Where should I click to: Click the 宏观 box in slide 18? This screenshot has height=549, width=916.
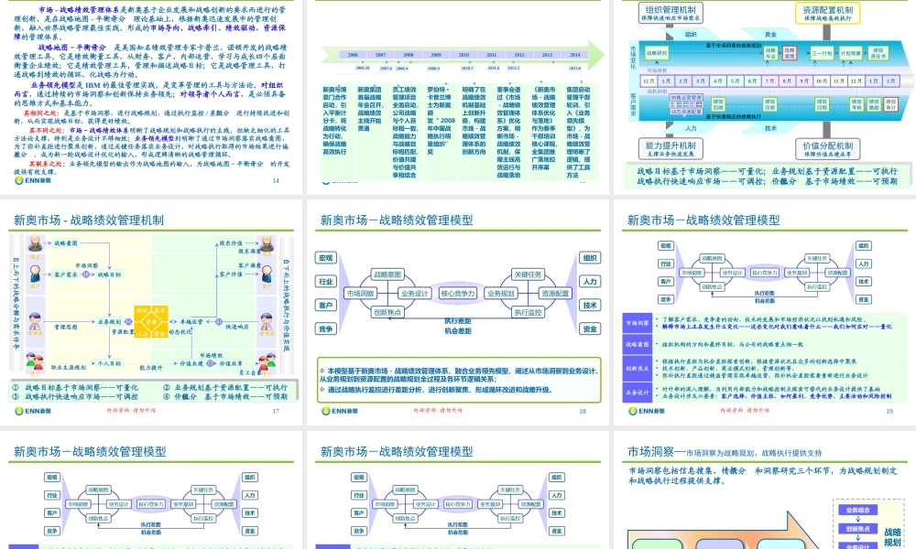coord(326,257)
